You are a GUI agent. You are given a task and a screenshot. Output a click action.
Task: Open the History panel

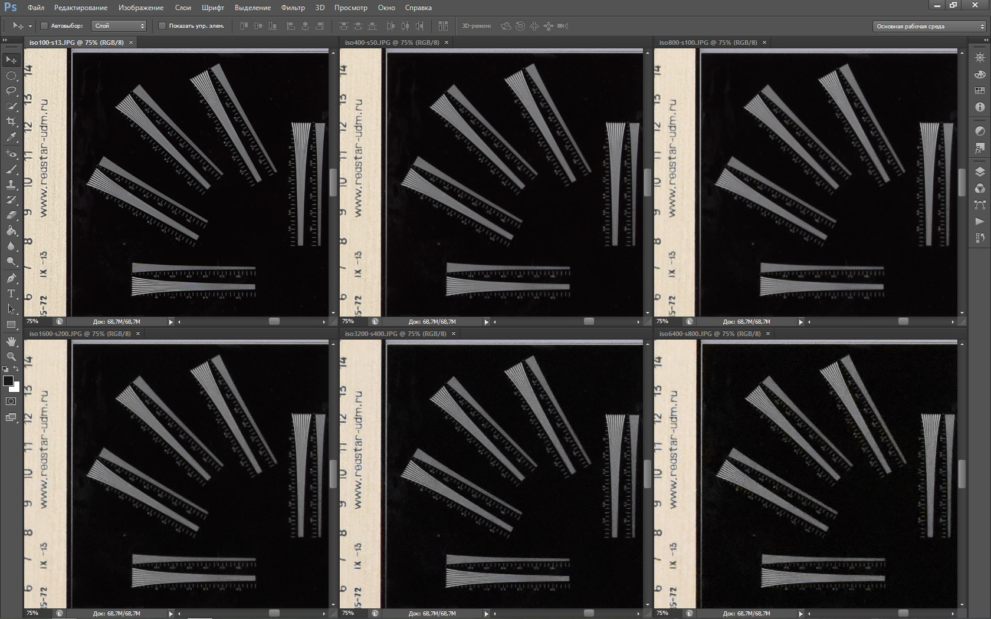tap(980, 238)
